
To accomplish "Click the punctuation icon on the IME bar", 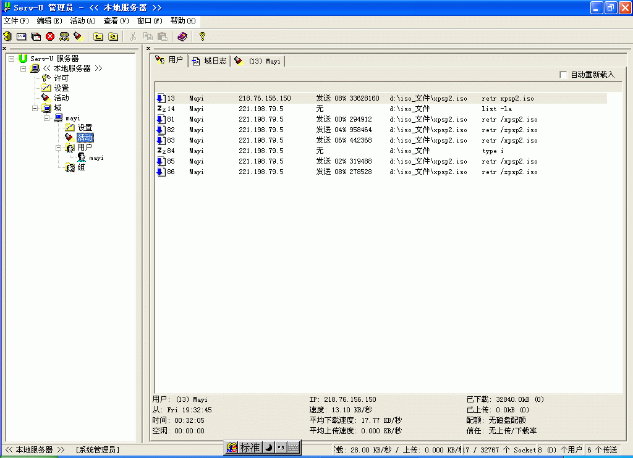I will [x=281, y=448].
